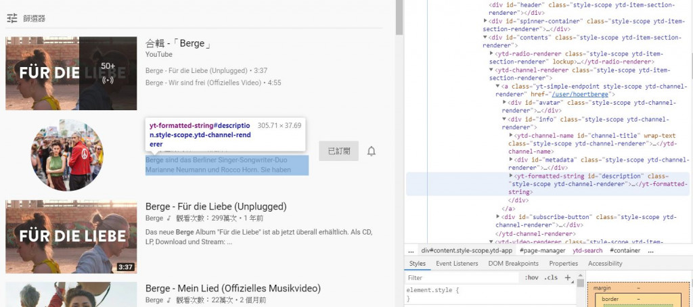This screenshot has height=307, width=693.
Task: Expand the subscribe-button div node
Action: (498, 216)
